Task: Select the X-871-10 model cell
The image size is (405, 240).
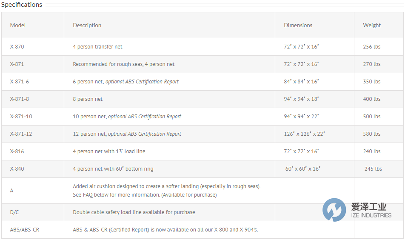Action: 21,117
